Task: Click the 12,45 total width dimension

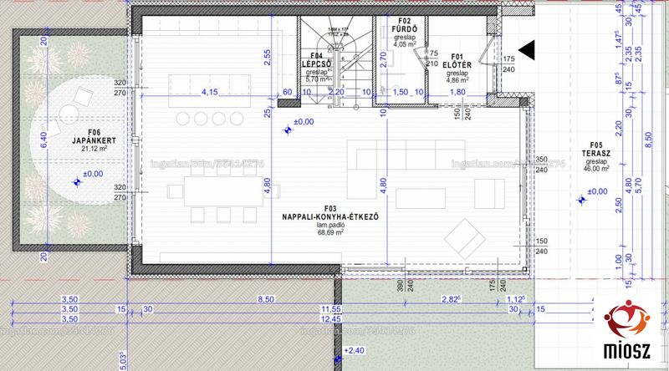Action: tap(330, 319)
